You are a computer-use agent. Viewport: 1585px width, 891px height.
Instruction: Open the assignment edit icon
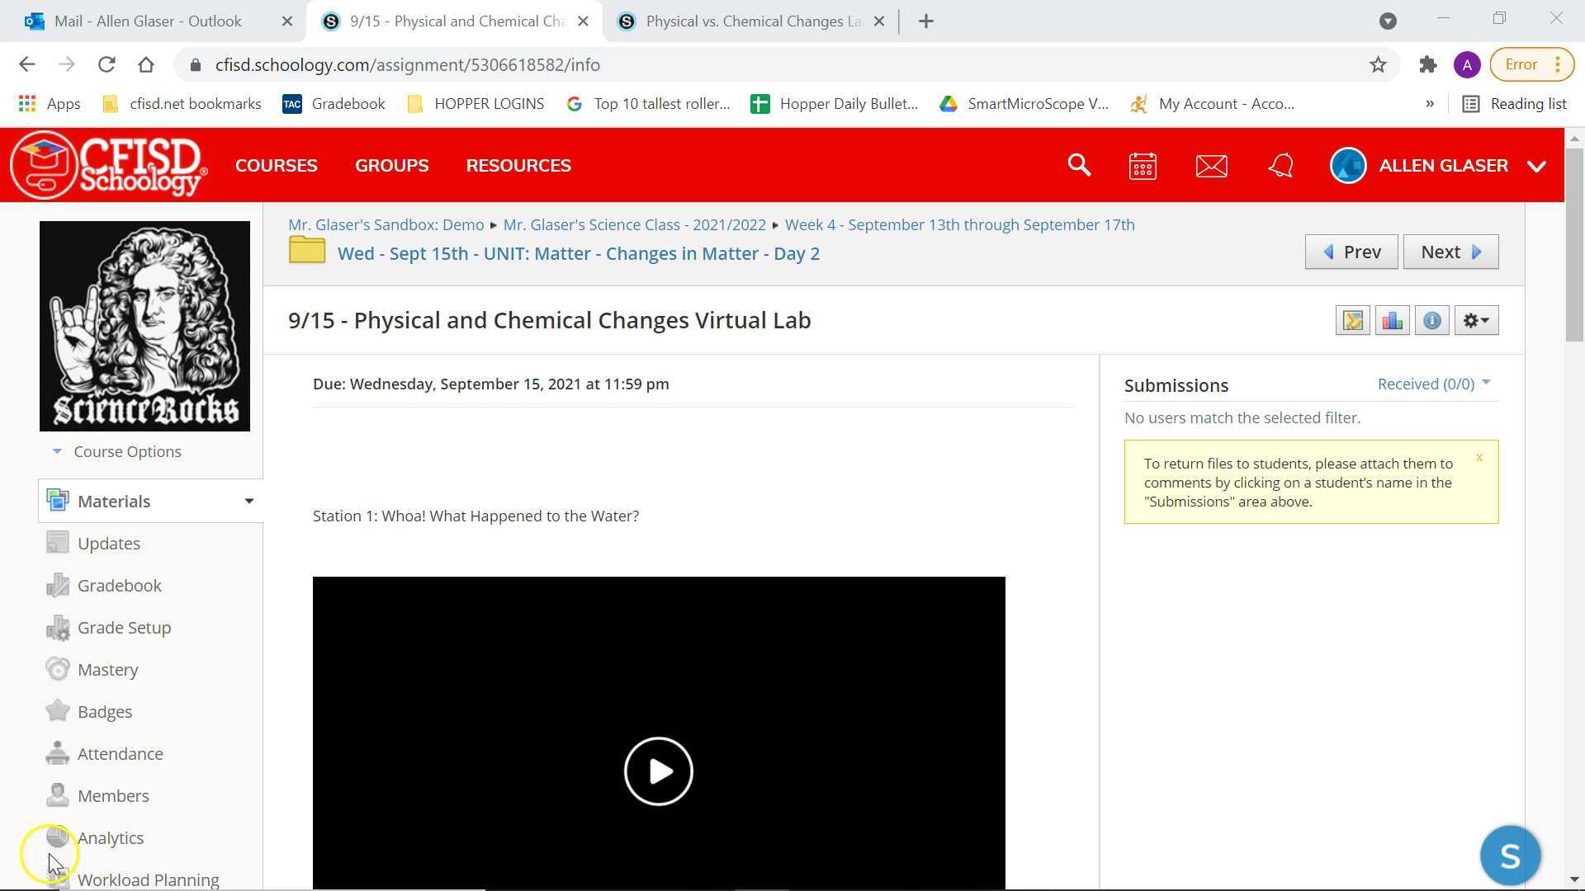click(1352, 320)
